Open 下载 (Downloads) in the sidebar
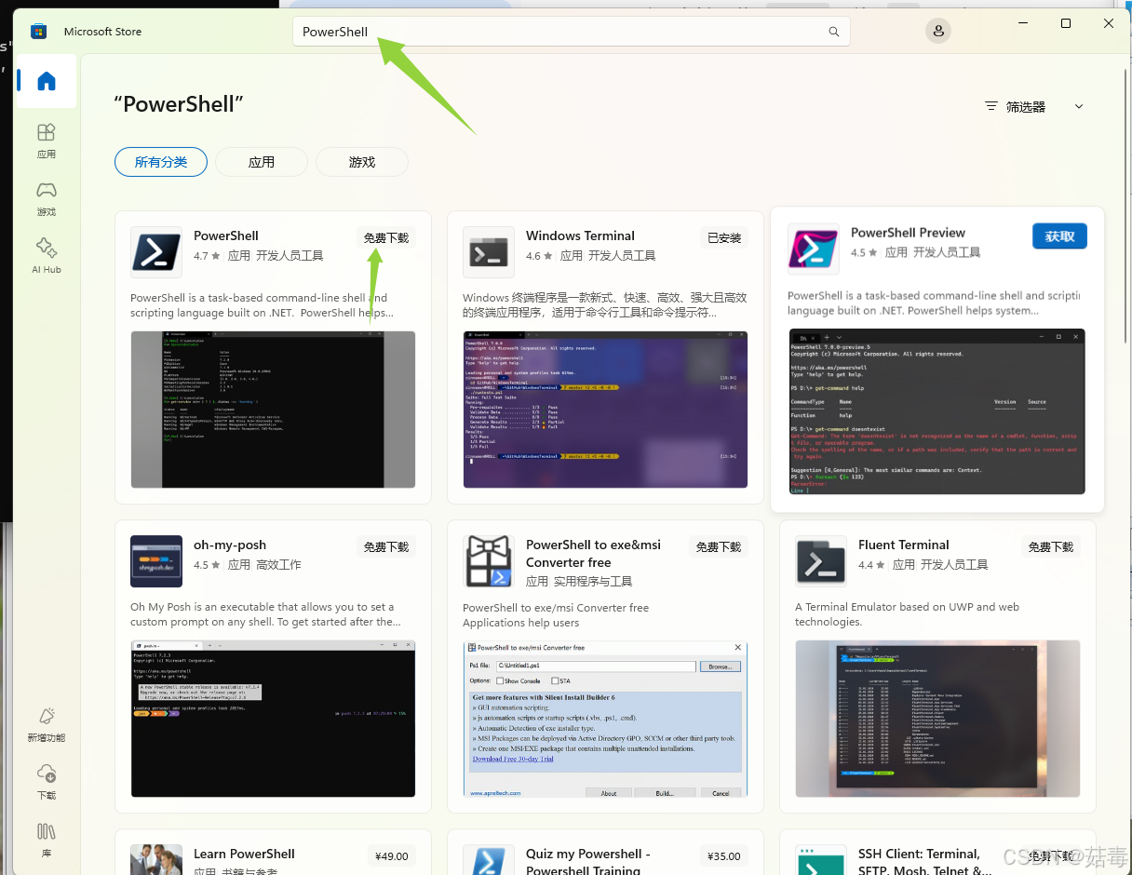1132x875 pixels. pyautogui.click(x=47, y=782)
